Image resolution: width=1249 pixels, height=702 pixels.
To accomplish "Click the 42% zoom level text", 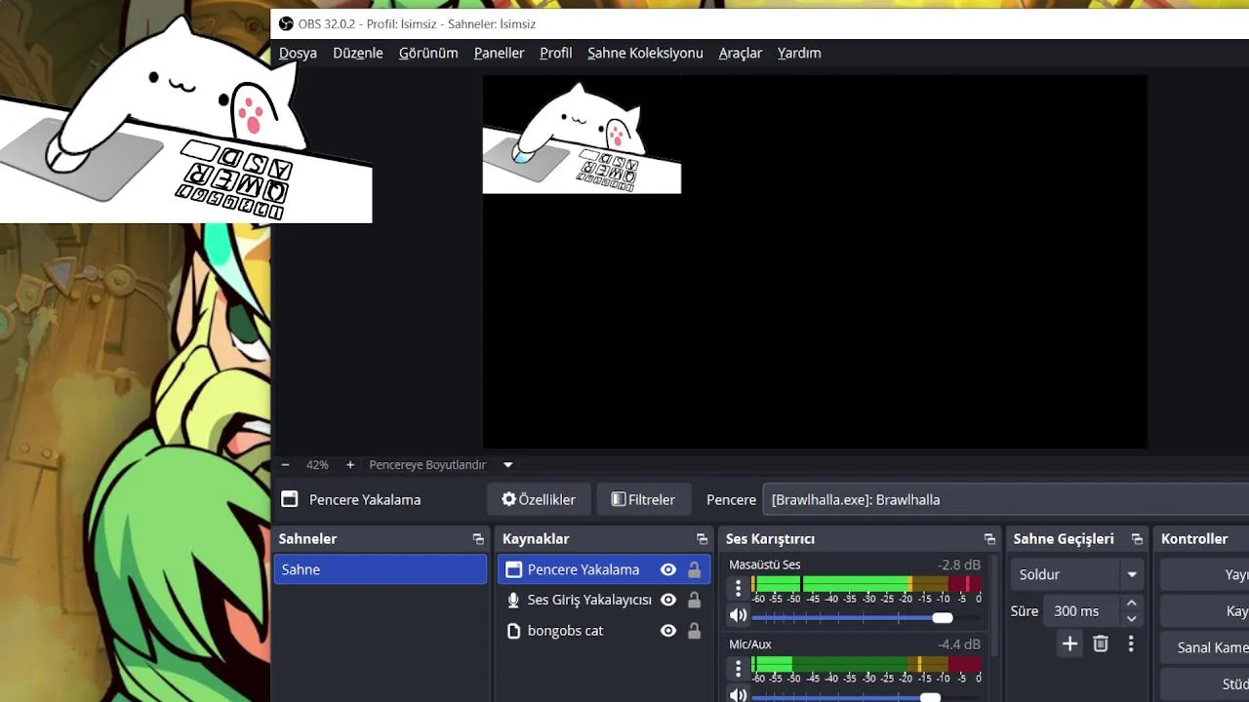I will coord(317,465).
